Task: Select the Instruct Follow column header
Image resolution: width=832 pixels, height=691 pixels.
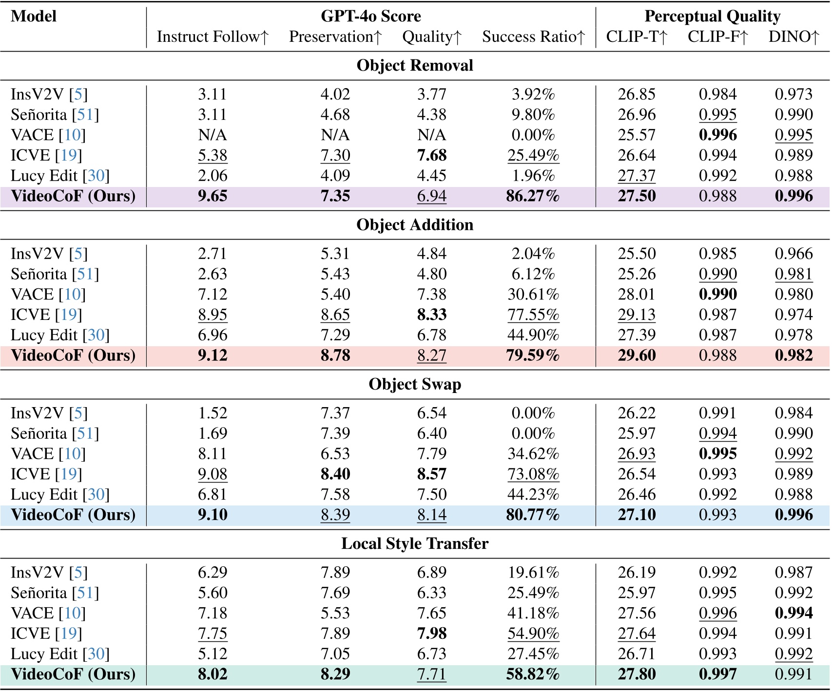Action: (x=213, y=37)
